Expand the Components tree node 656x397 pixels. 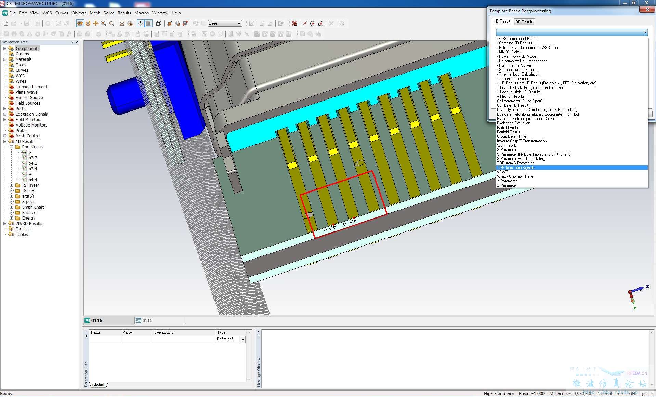[x=5, y=49]
